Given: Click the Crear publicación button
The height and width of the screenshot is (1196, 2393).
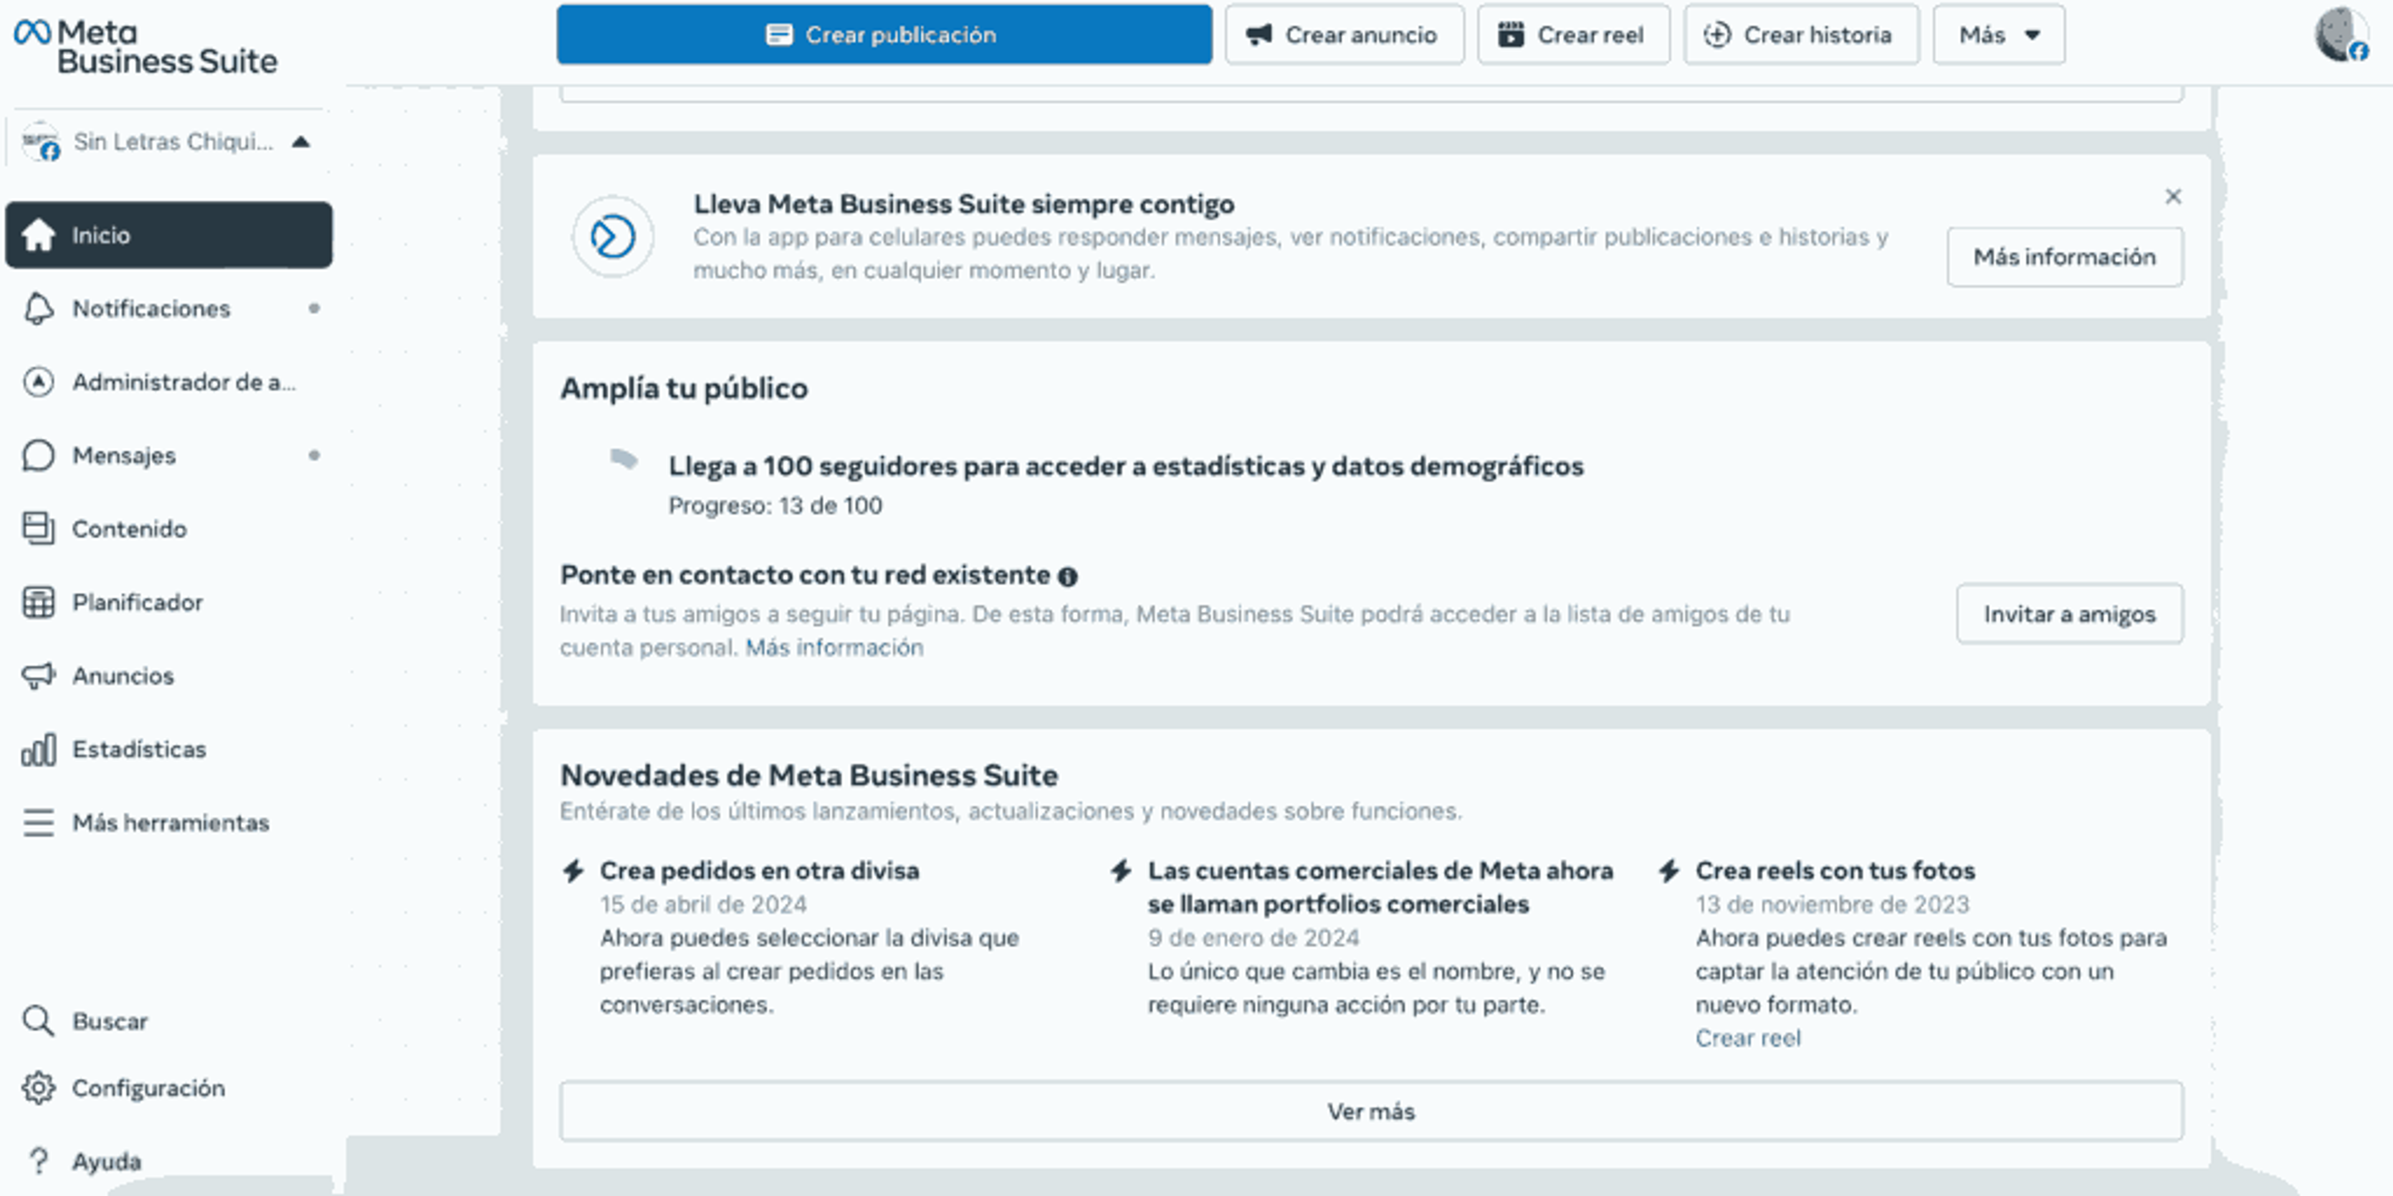Looking at the screenshot, I should pos(884,34).
